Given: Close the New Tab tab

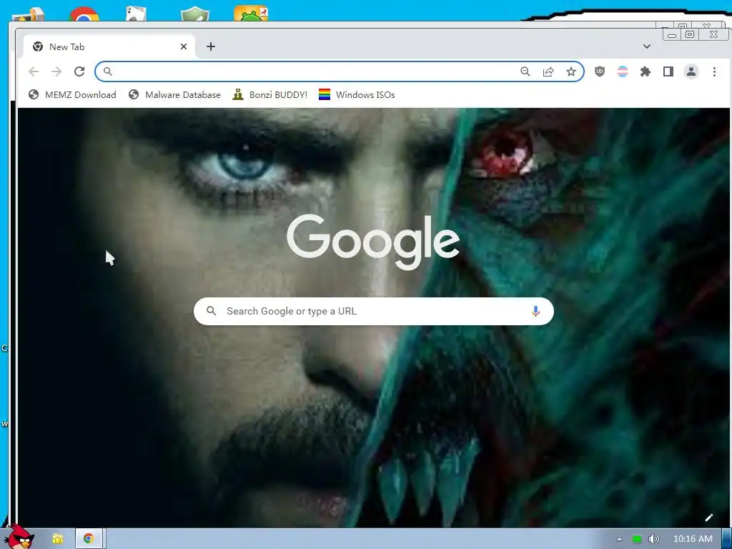Looking at the screenshot, I should 184,46.
